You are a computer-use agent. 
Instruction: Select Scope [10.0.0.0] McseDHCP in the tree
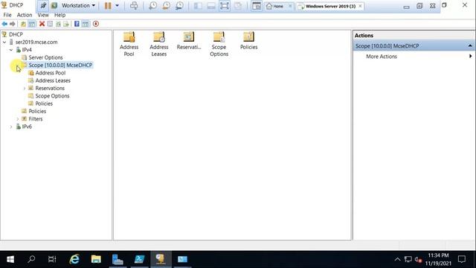click(60, 65)
